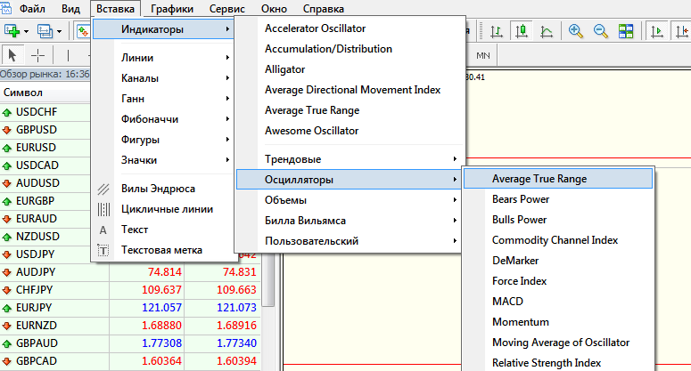This screenshot has height=371, width=691.
Task: Select Relative Strength Index oscillator
Action: tap(547, 363)
